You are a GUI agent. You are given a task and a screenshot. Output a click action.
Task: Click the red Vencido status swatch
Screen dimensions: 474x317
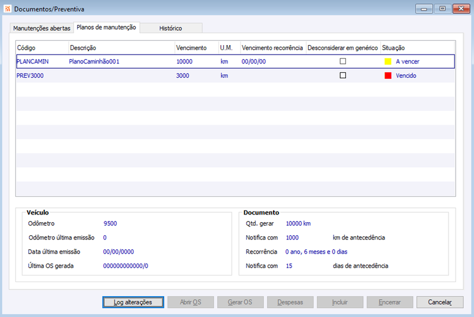388,76
